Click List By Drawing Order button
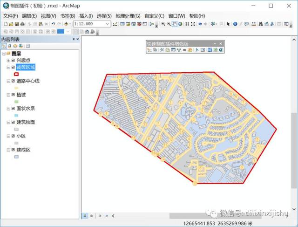The width and height of the screenshot is (298, 227). coord(4,46)
